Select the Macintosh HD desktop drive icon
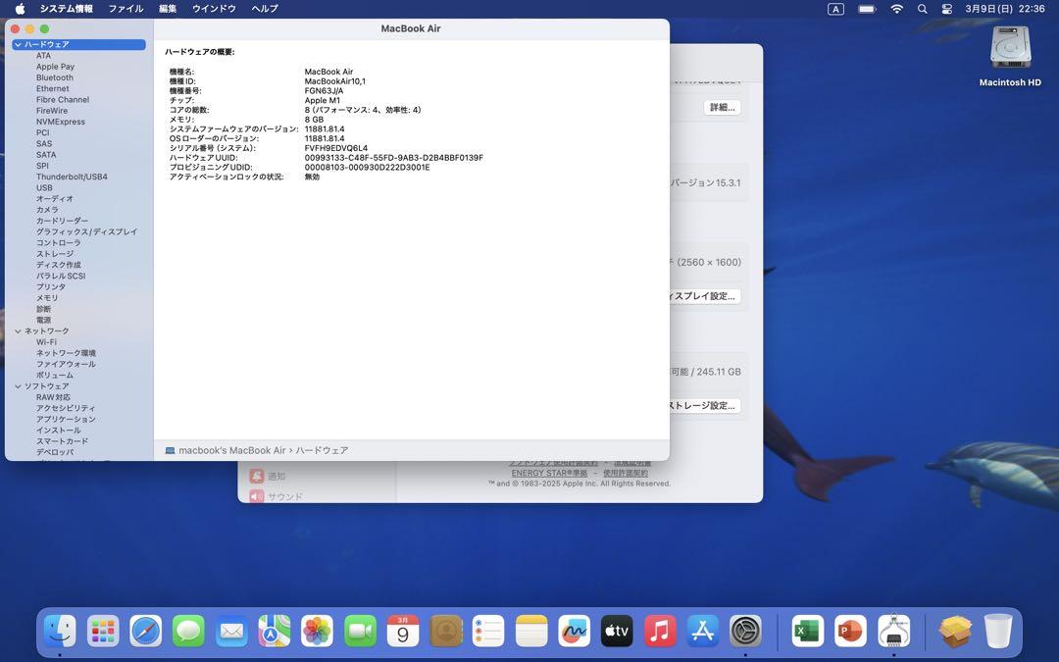Image resolution: width=1059 pixels, height=662 pixels. [1010, 47]
